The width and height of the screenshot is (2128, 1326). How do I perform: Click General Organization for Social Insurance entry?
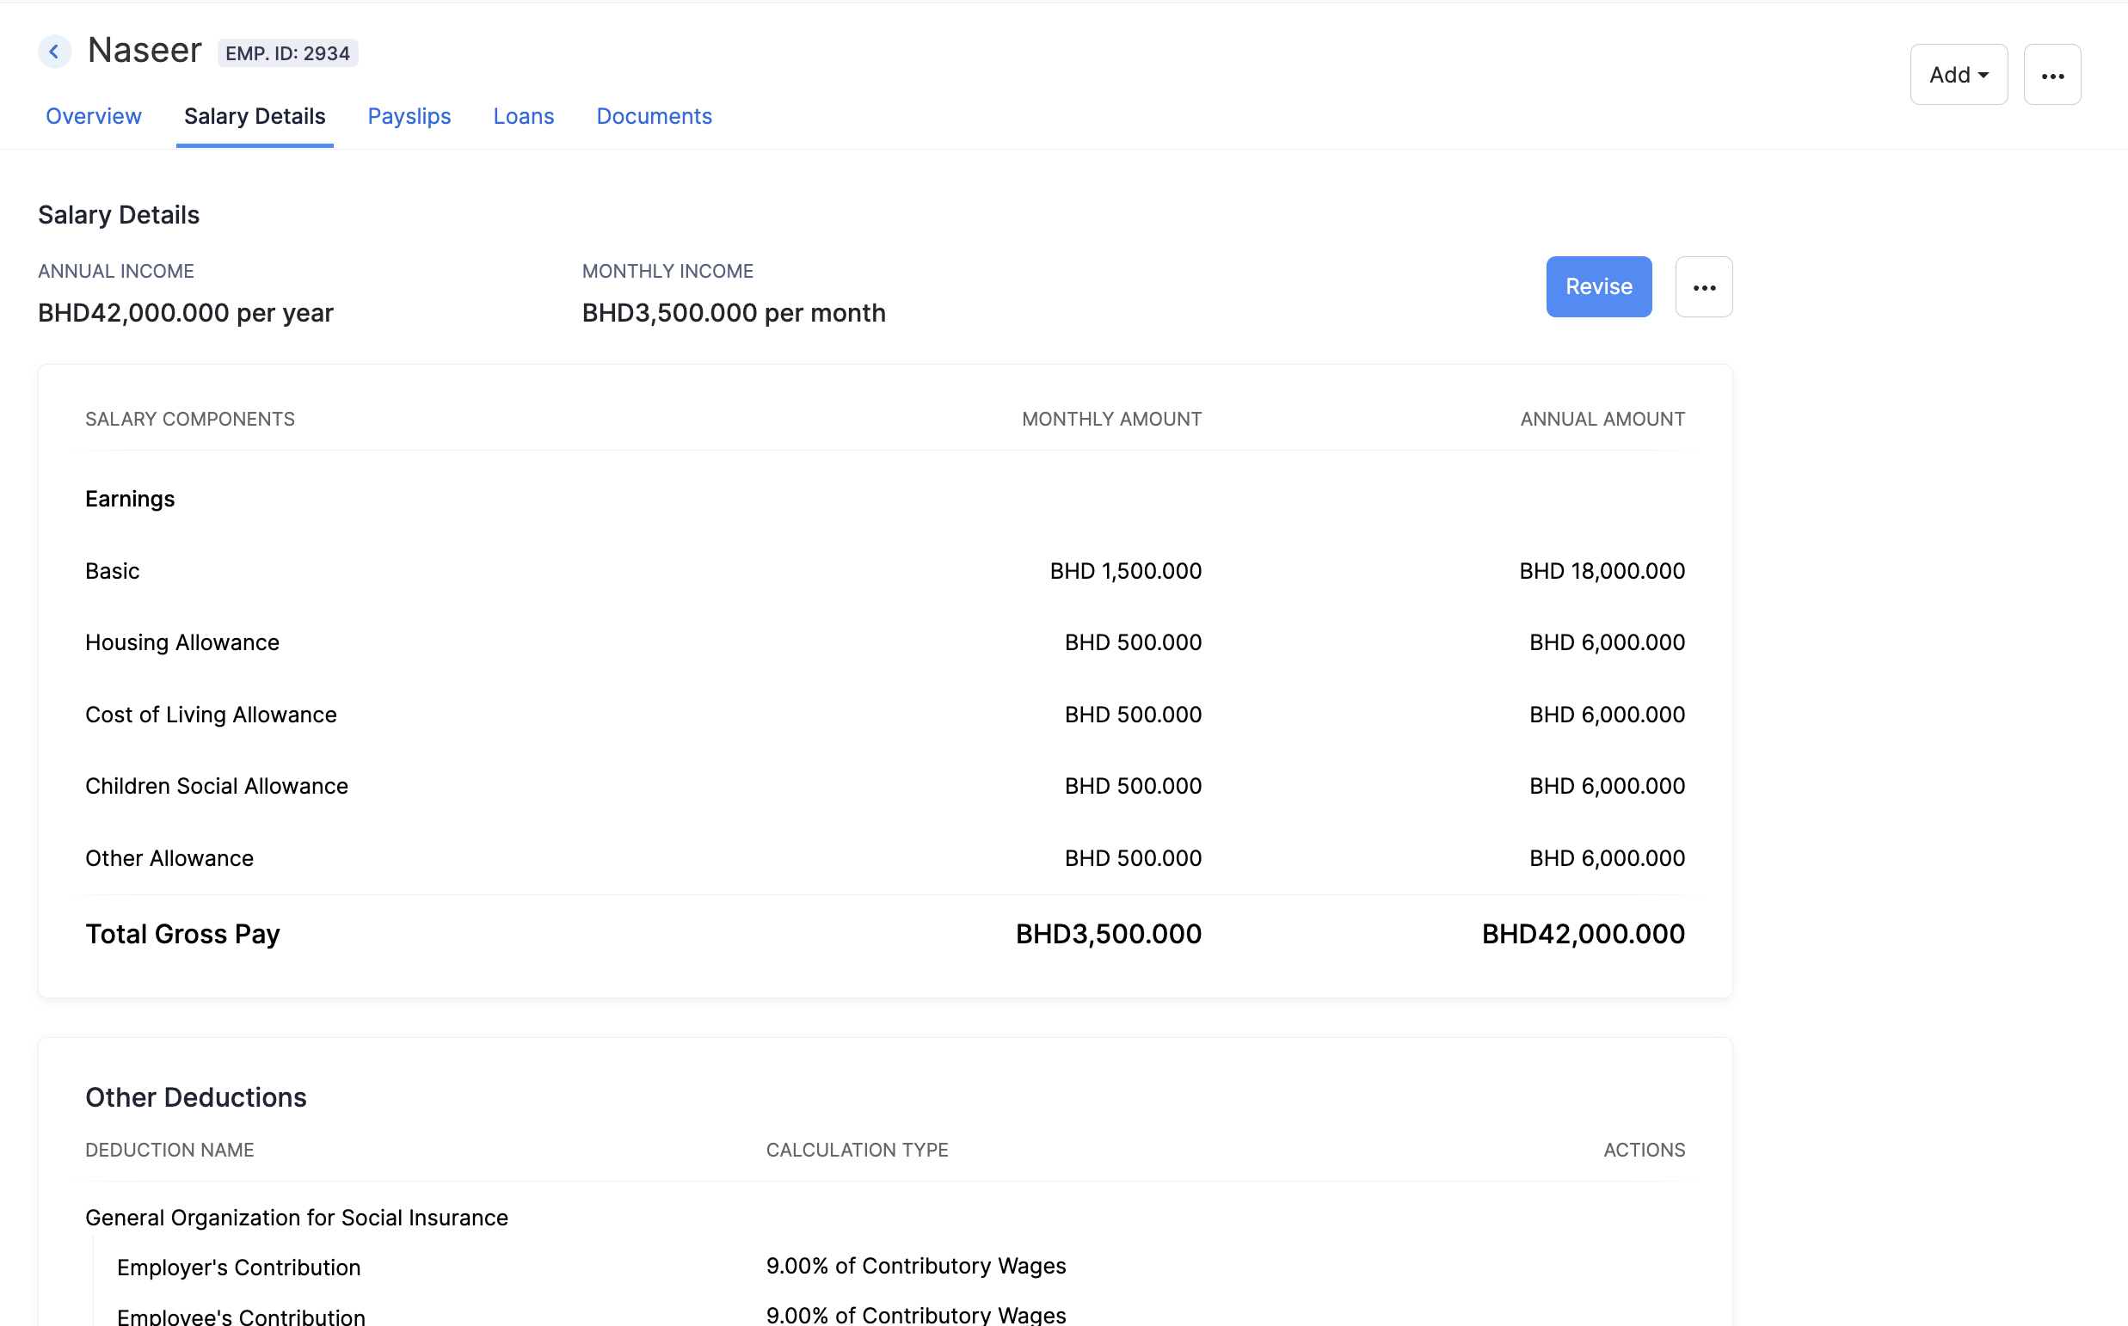pyautogui.click(x=297, y=1219)
